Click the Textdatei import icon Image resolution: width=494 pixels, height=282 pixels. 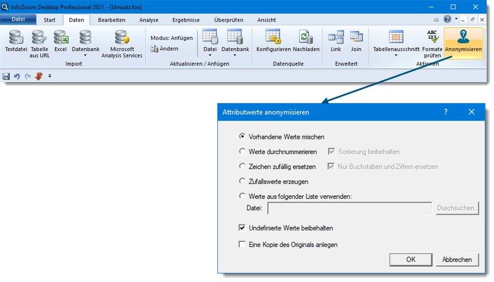click(16, 38)
